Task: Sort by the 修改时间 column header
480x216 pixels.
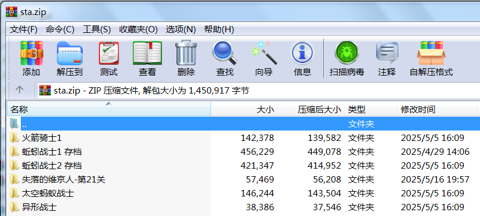Action: coord(437,109)
